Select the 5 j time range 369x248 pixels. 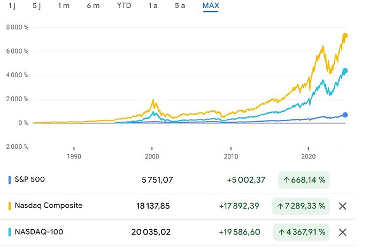click(x=36, y=5)
